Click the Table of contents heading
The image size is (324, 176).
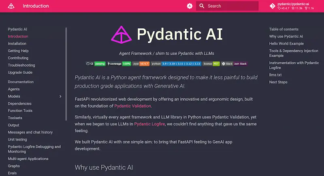[x=284, y=29]
